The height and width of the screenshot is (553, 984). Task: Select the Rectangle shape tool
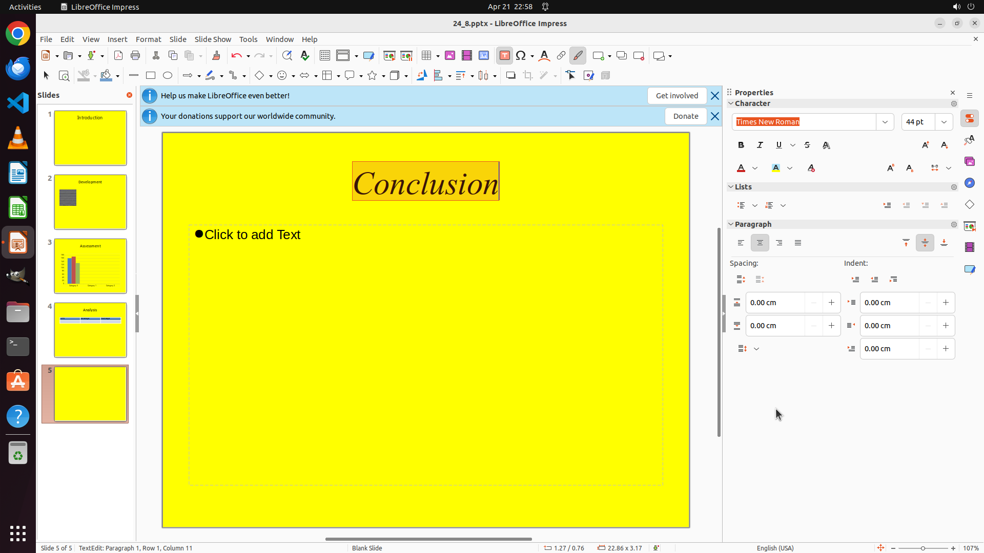click(151, 76)
